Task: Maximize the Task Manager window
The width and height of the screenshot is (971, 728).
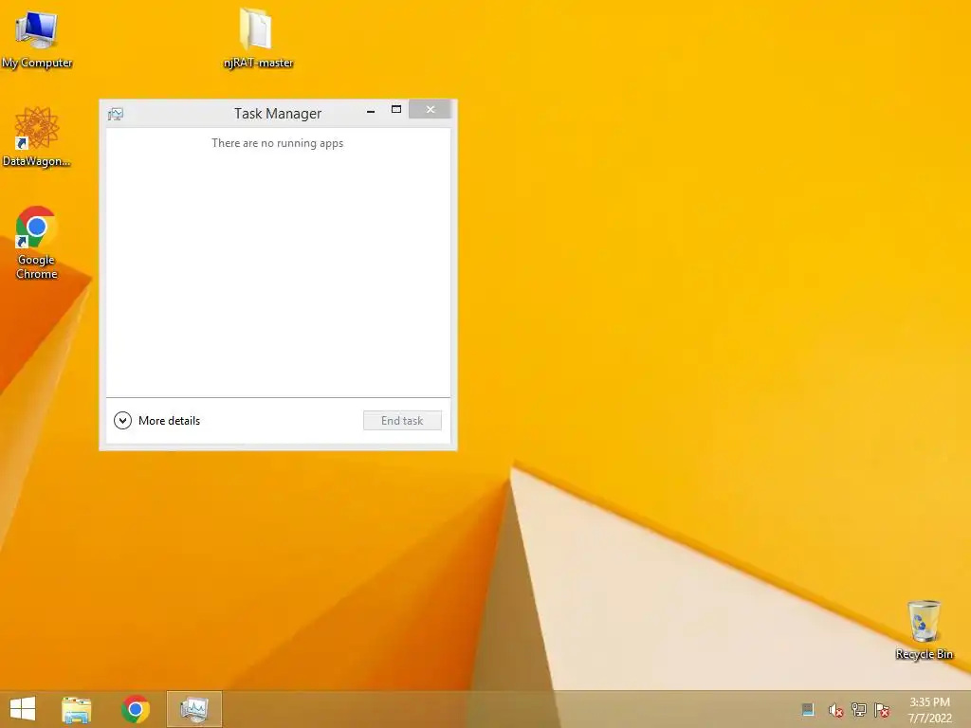Action: click(396, 110)
